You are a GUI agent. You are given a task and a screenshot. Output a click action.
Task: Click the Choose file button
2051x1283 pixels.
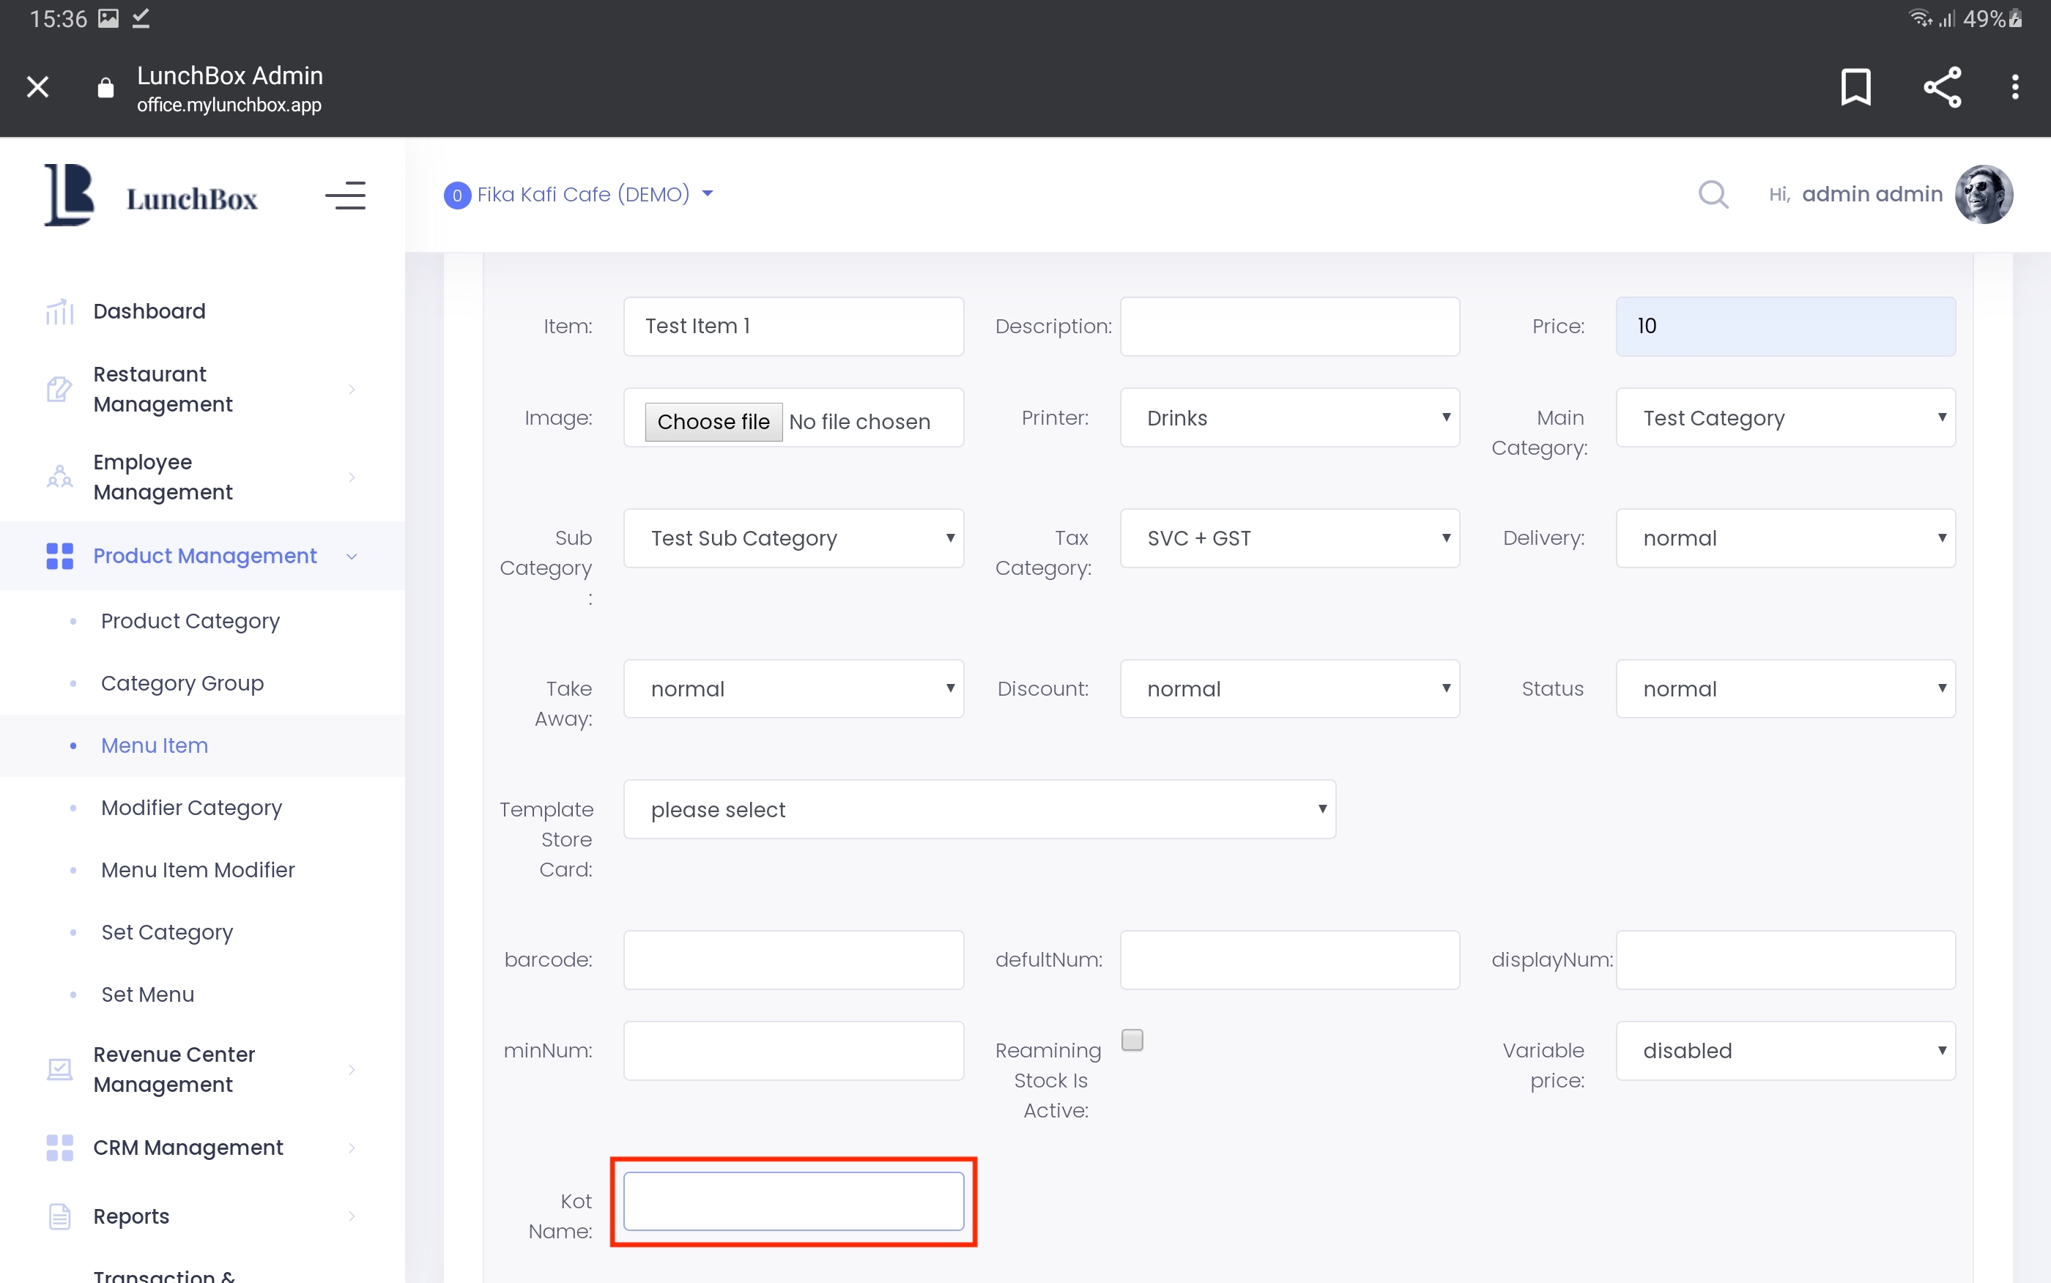(713, 422)
